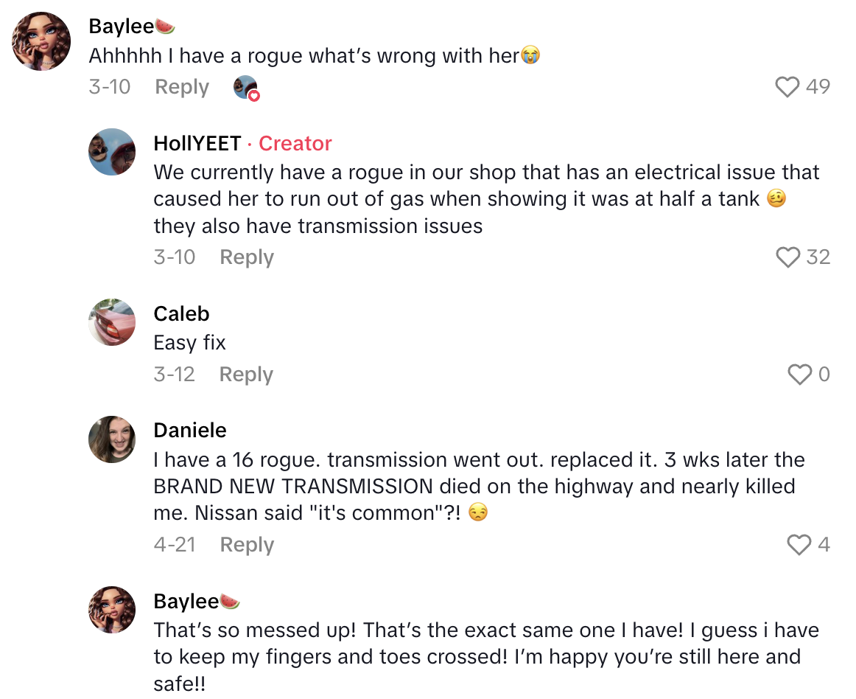Open HollYEET's profile avatar

112,152
